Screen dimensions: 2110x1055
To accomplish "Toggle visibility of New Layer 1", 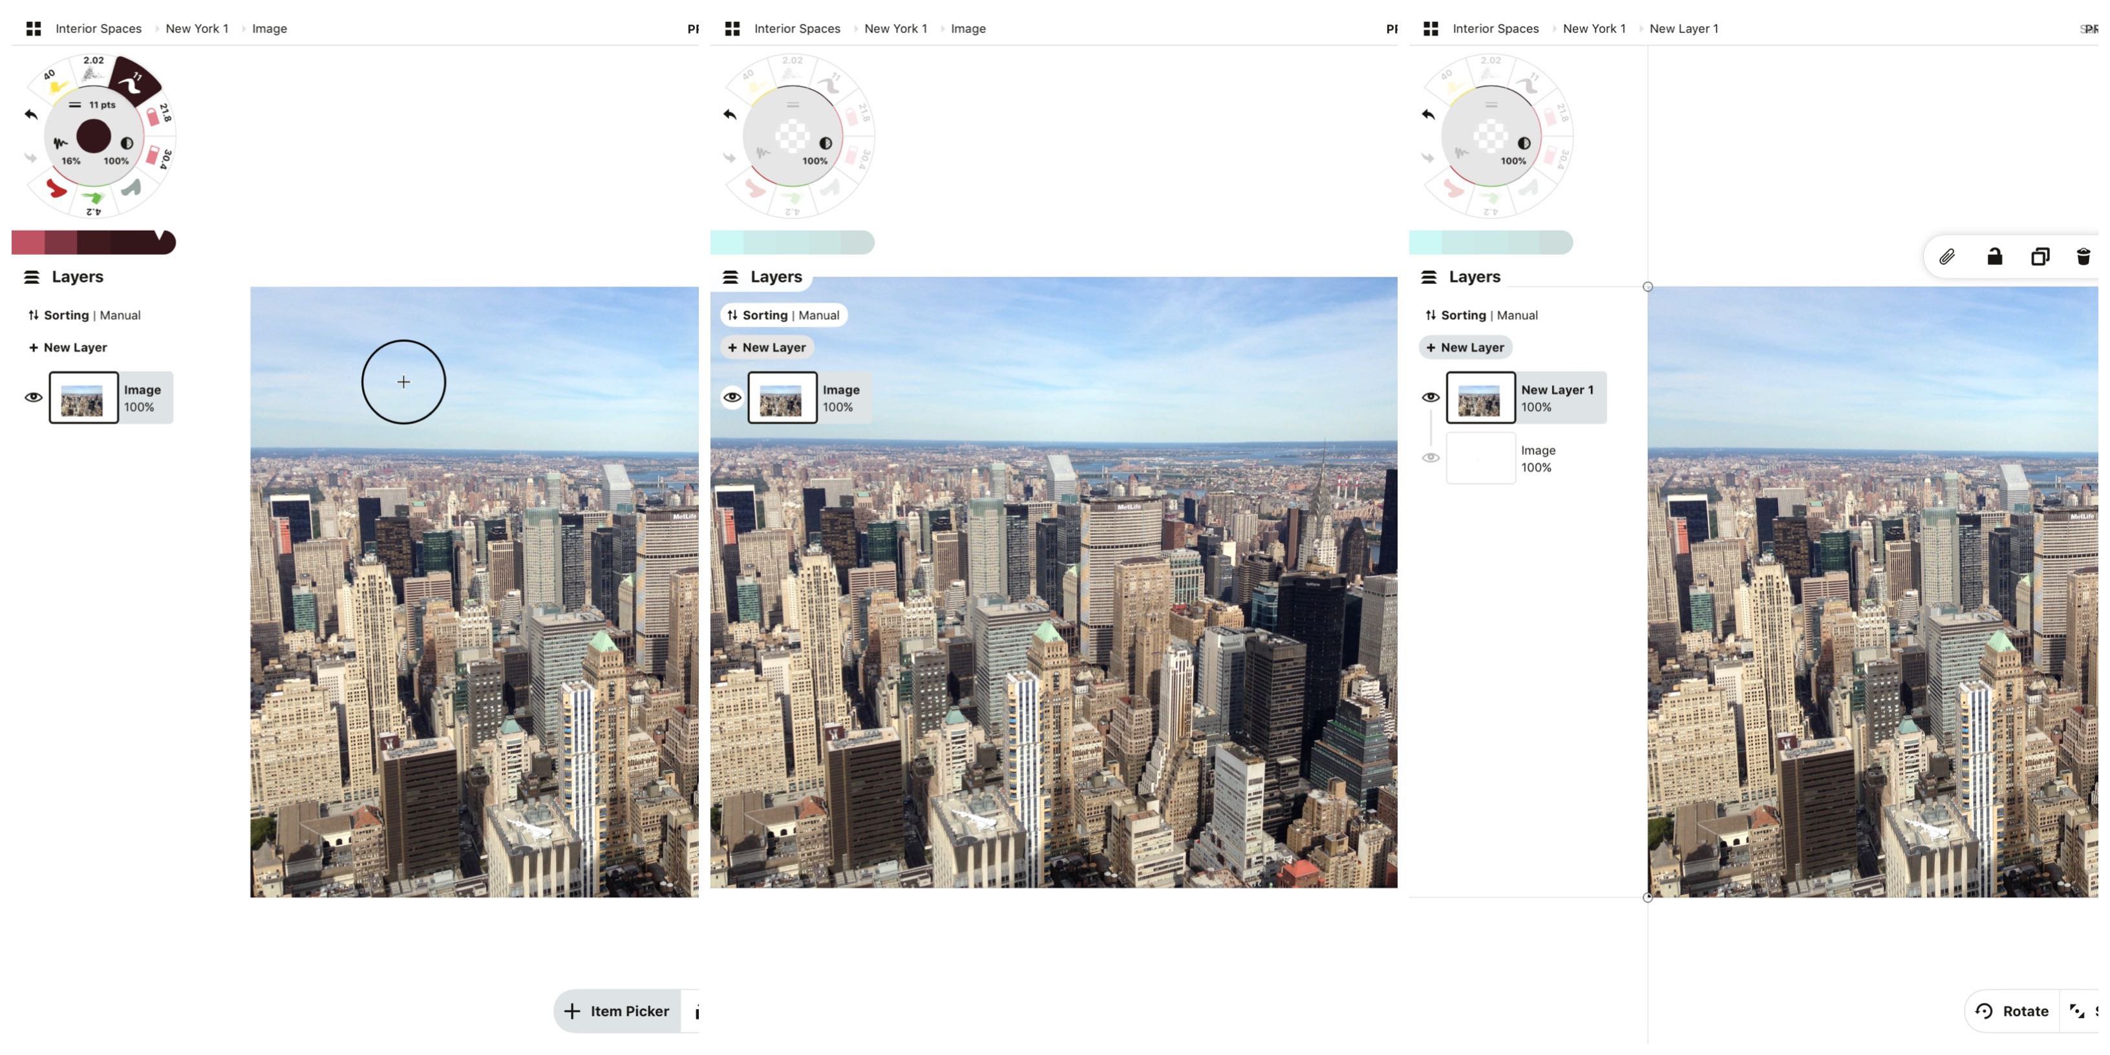I will [x=1431, y=398].
